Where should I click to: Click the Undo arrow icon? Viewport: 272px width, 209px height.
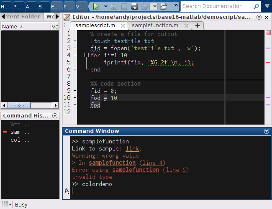coord(144,7)
